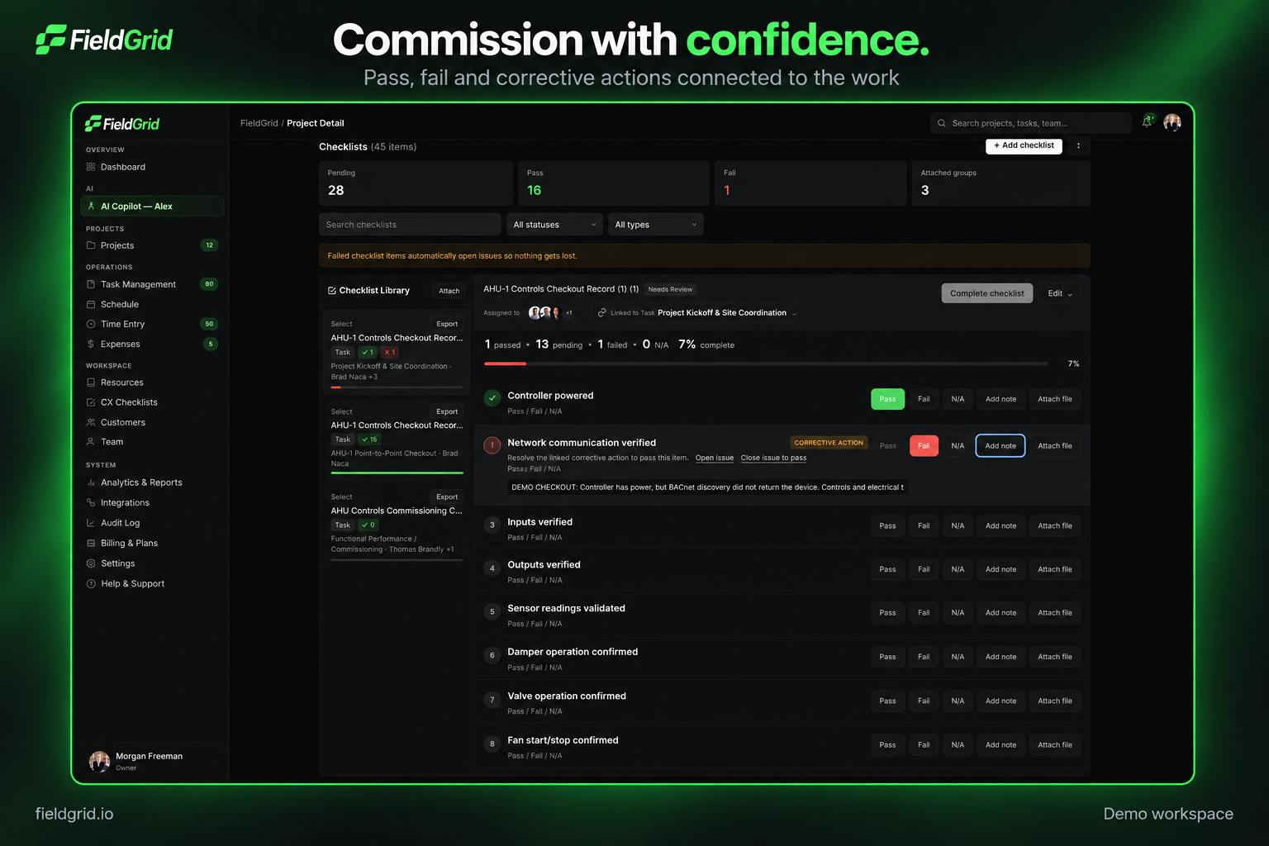The width and height of the screenshot is (1269, 846).
Task: Mark Inputs verified as Pass
Action: [887, 526]
